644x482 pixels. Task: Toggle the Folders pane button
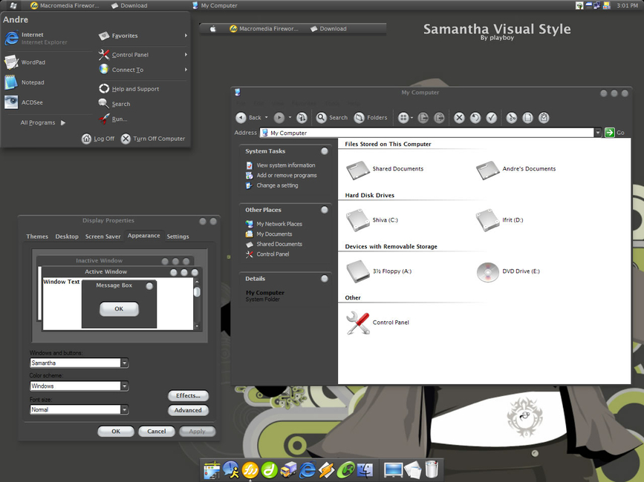pos(371,118)
